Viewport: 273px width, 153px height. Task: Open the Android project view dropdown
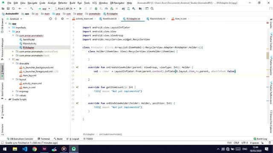point(14,19)
